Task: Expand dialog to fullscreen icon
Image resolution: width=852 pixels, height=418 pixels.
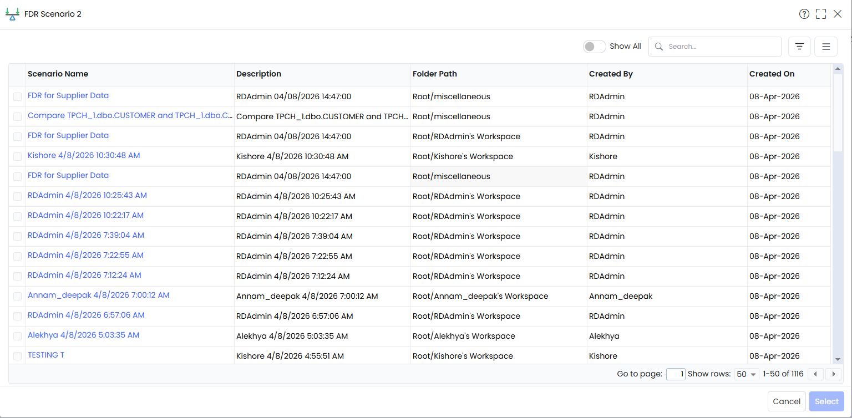Action: pyautogui.click(x=821, y=14)
